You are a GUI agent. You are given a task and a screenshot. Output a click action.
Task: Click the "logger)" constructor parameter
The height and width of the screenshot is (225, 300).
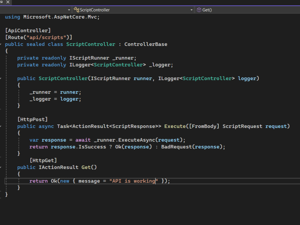pyautogui.click(x=248, y=78)
